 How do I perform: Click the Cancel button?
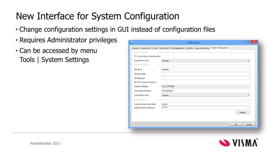point(249,125)
